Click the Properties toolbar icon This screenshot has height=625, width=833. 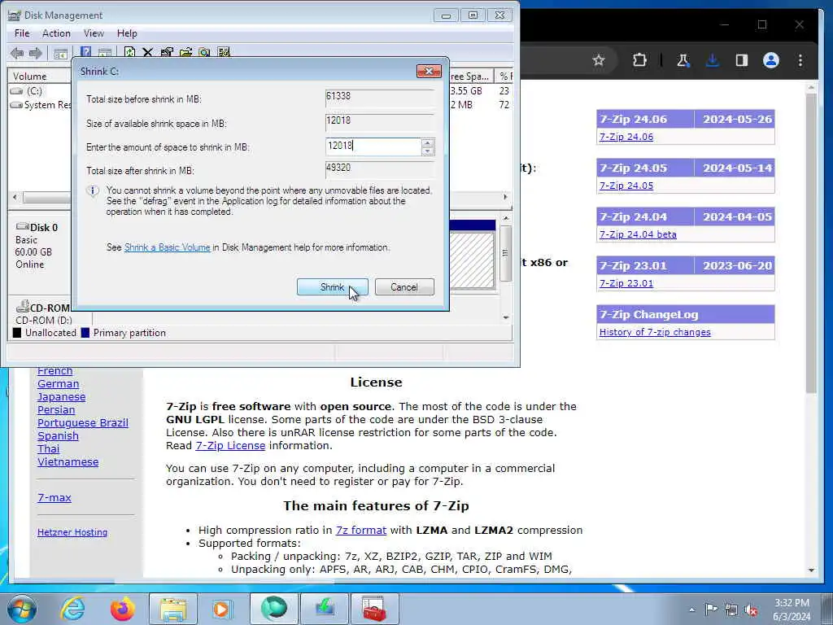[x=167, y=52]
